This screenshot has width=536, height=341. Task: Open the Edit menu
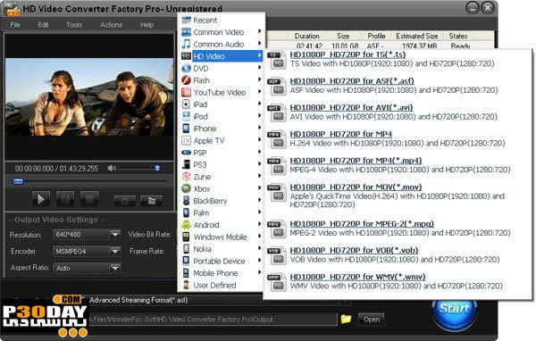(43, 25)
